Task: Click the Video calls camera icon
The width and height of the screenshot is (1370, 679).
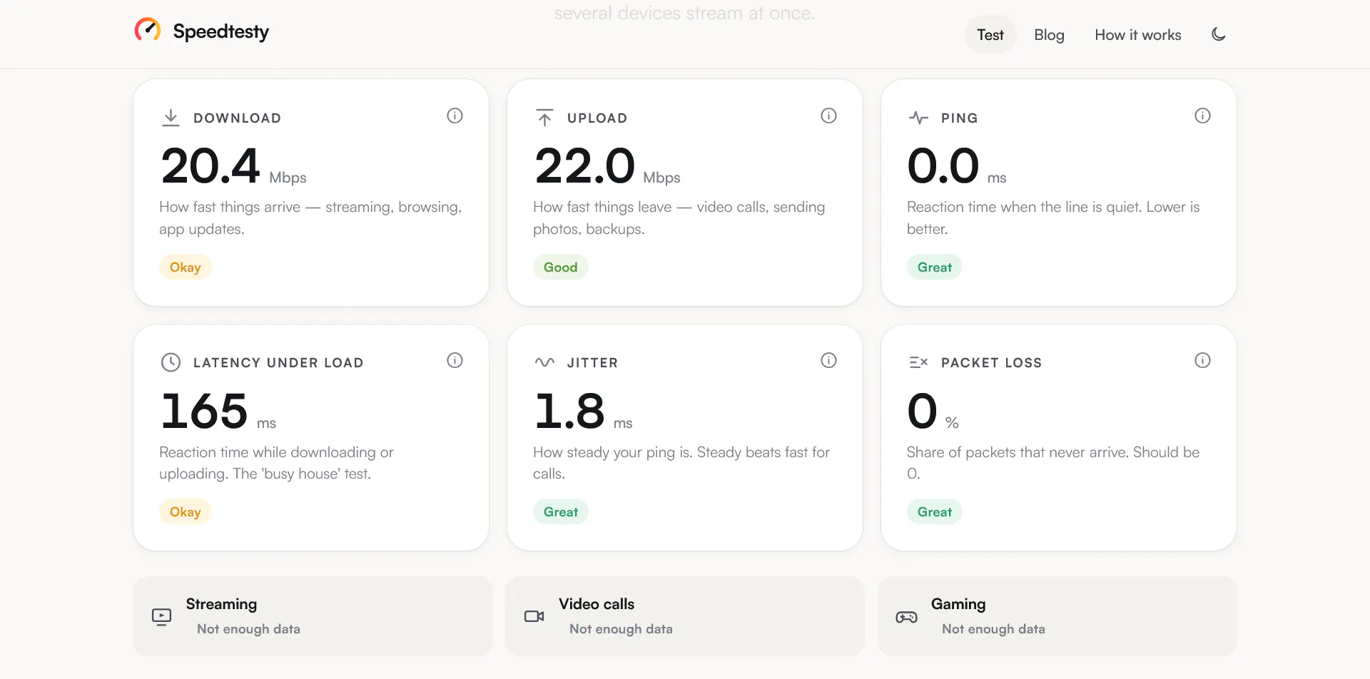Action: (534, 616)
